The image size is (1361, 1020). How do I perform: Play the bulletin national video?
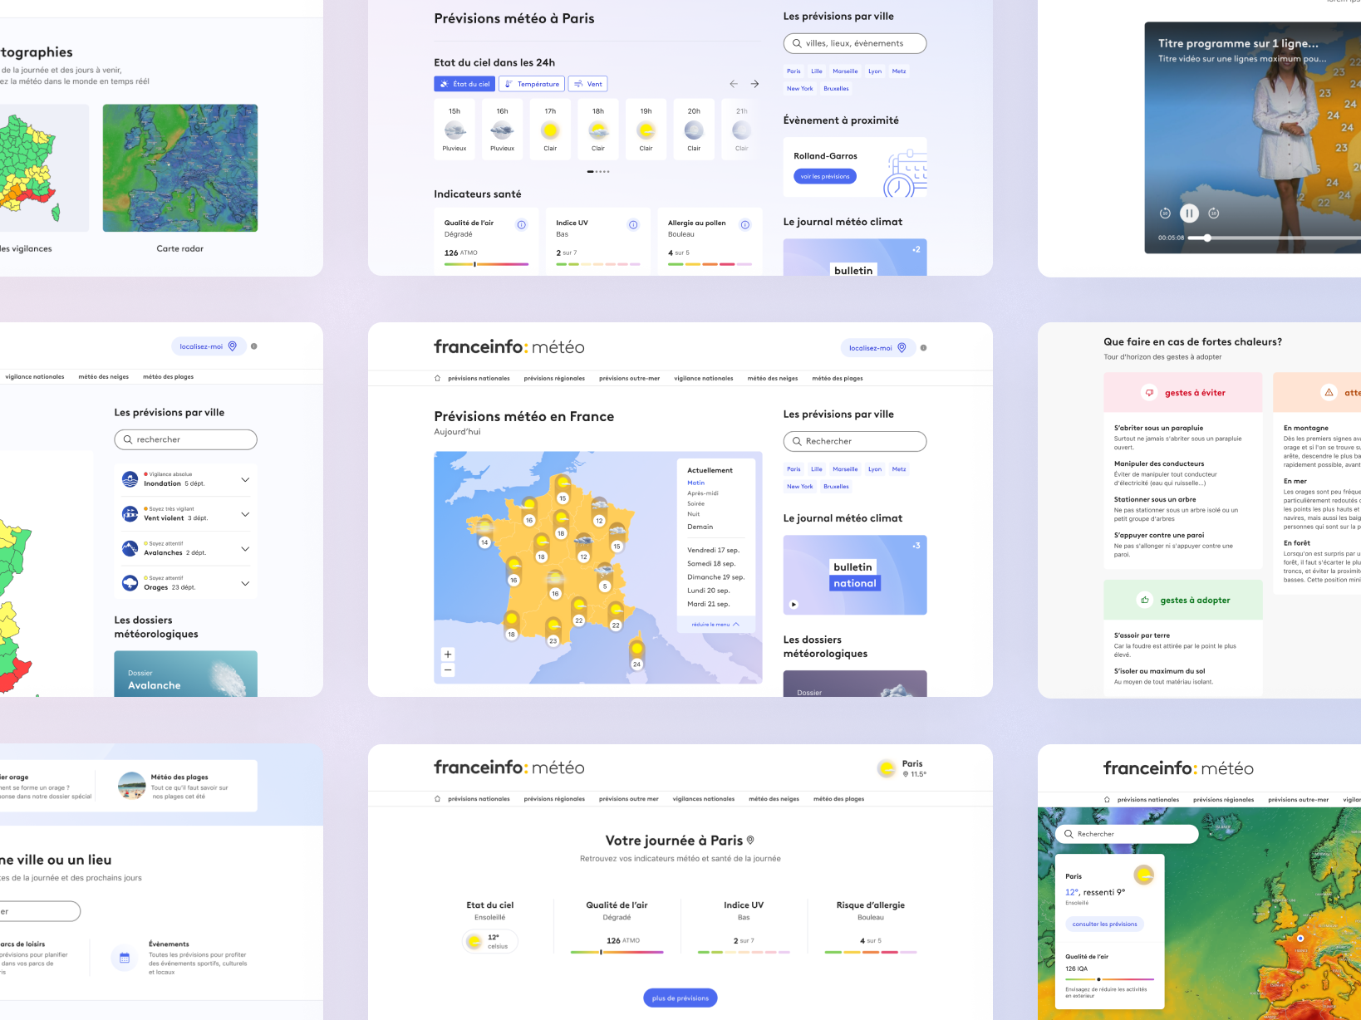pyautogui.click(x=794, y=605)
